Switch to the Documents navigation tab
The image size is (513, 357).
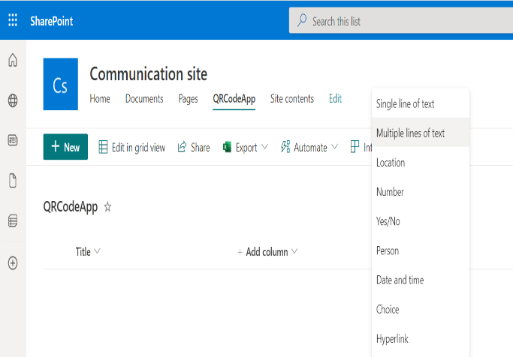pos(144,99)
